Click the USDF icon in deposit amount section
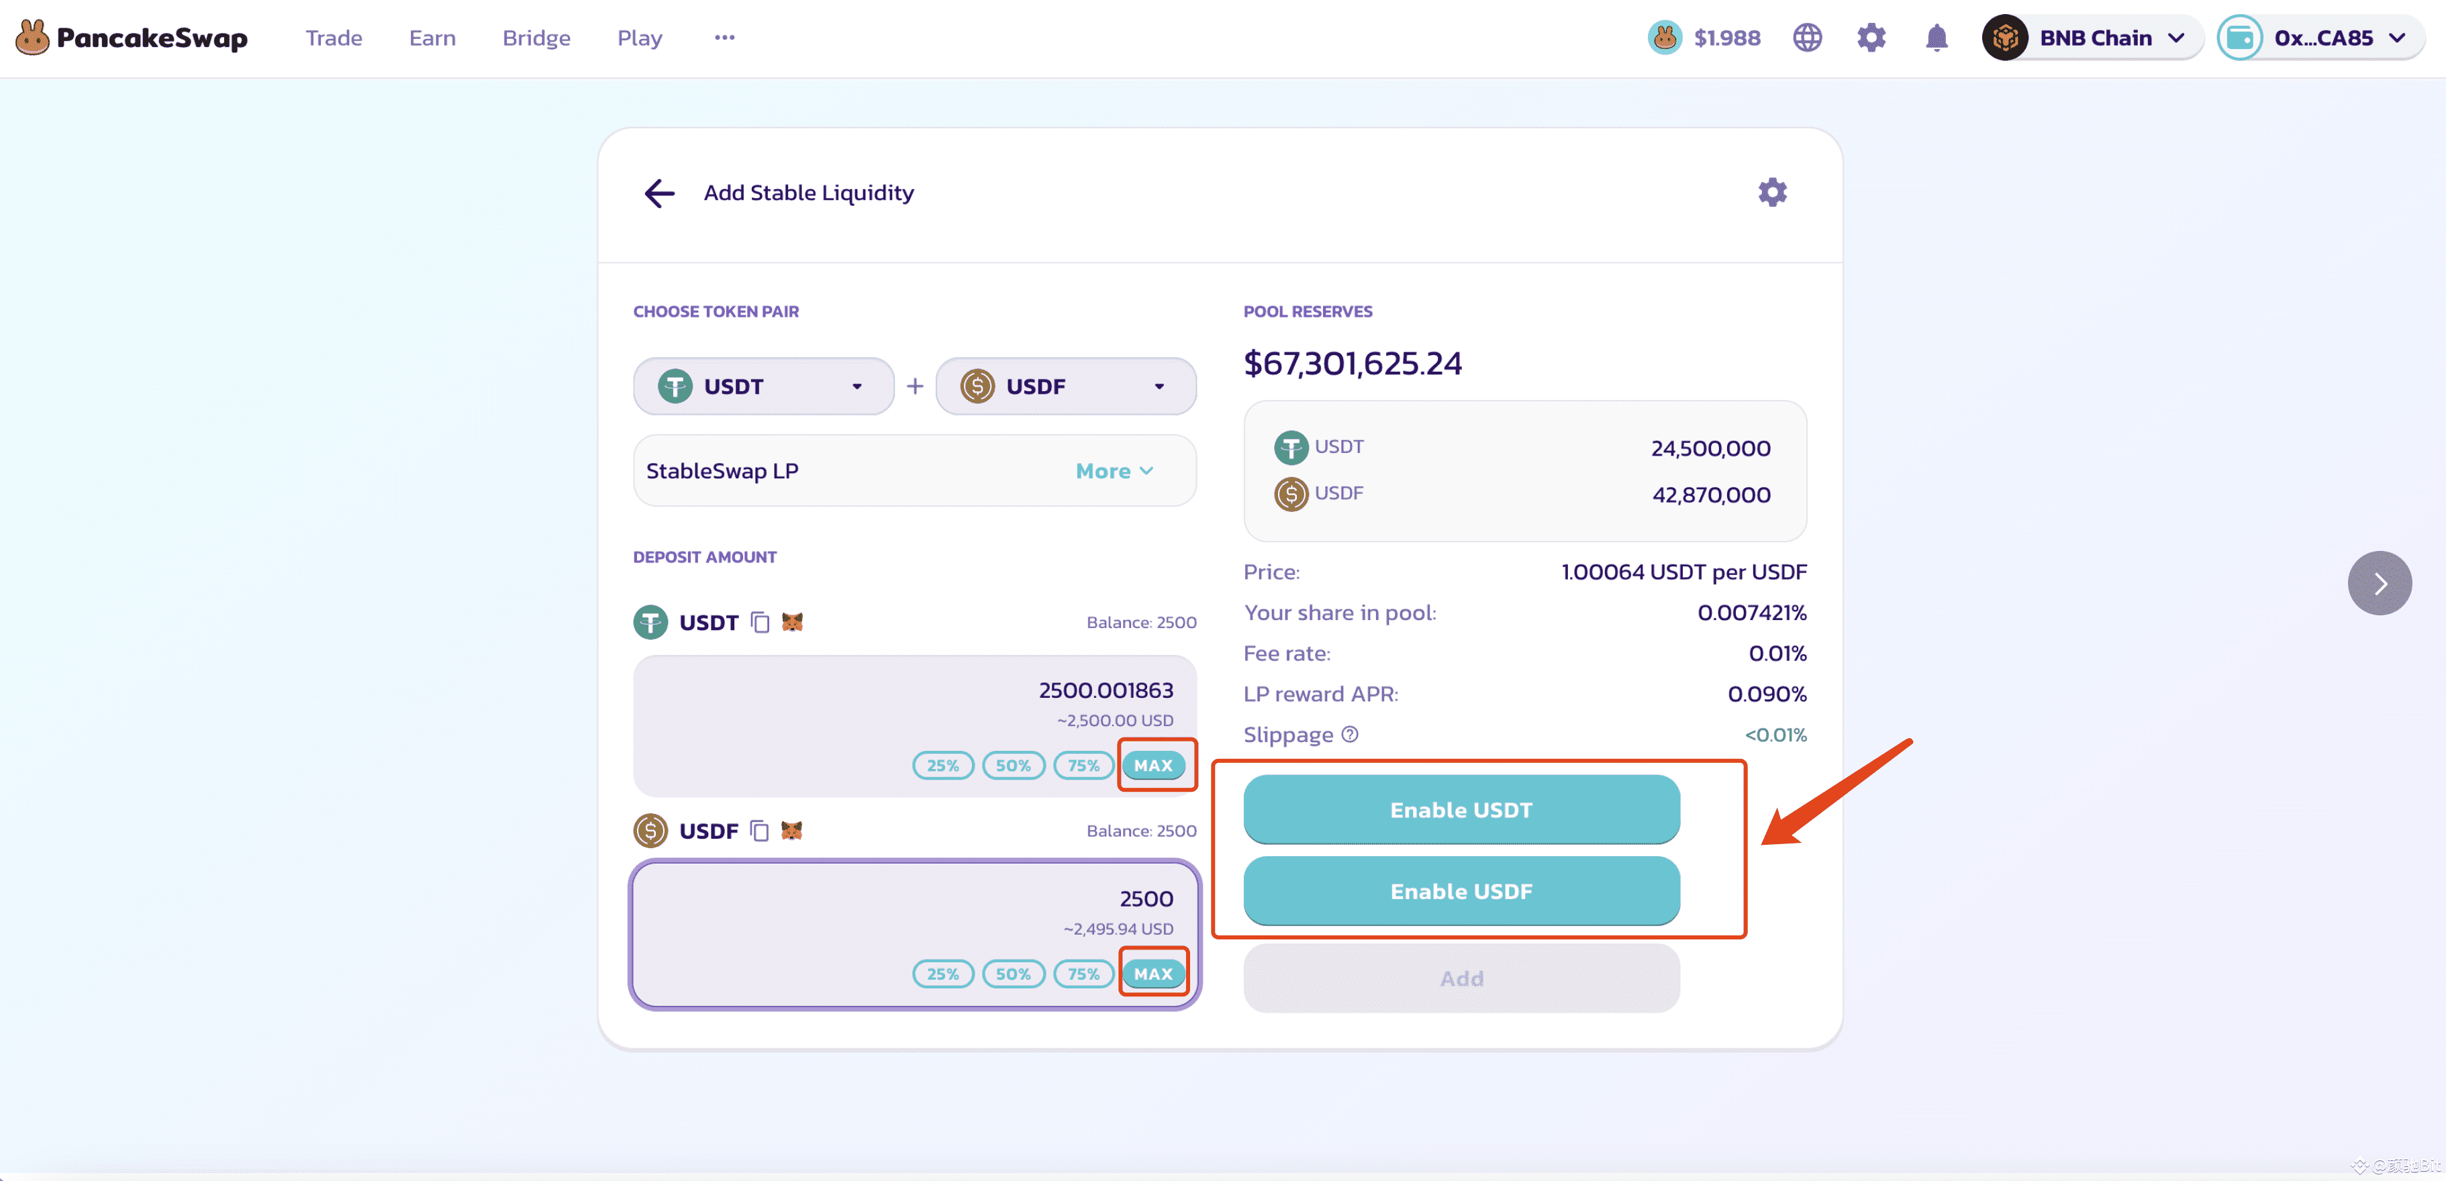This screenshot has height=1181, width=2446. point(650,831)
